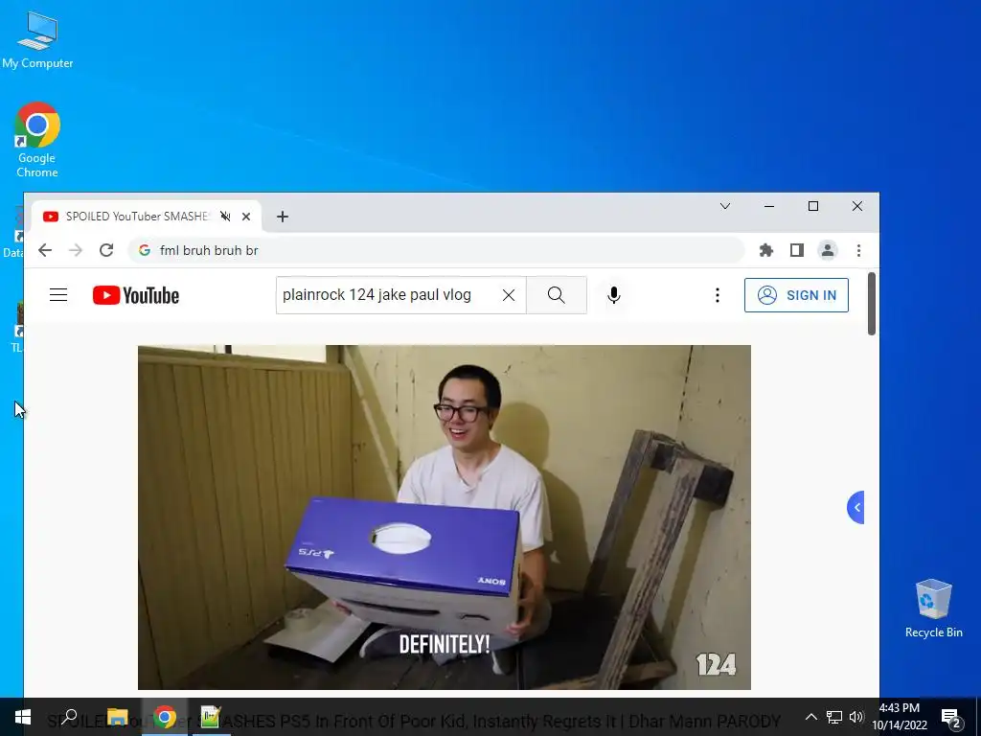
Task: Click the Chrome taskbar icon
Action: click(x=165, y=717)
